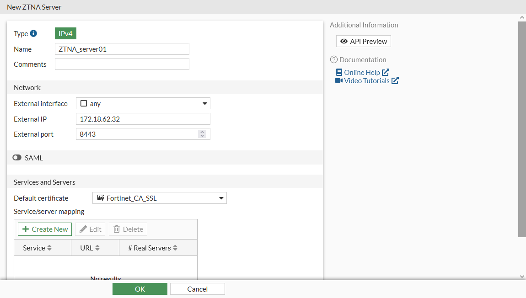
Task: Click the External IP input field
Action: coord(143,119)
